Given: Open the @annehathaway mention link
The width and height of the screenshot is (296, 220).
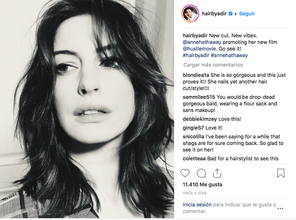Looking at the screenshot, I should pos(201,42).
